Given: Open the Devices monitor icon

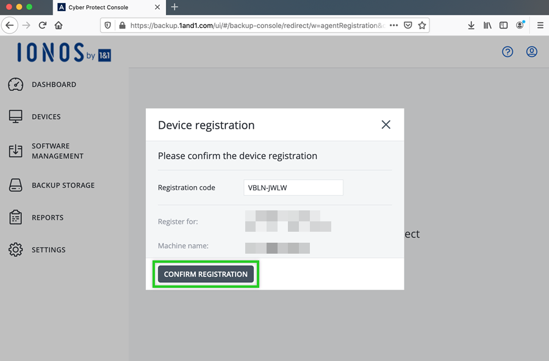Looking at the screenshot, I should tap(15, 117).
